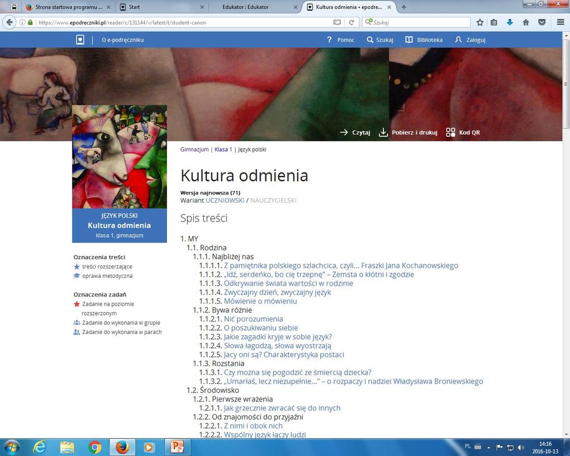Click '1.1.2. Bywa różnie' heading
The image size is (570, 456).
(222, 310)
